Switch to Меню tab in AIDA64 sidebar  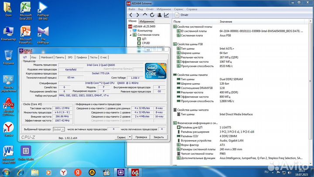133,21
